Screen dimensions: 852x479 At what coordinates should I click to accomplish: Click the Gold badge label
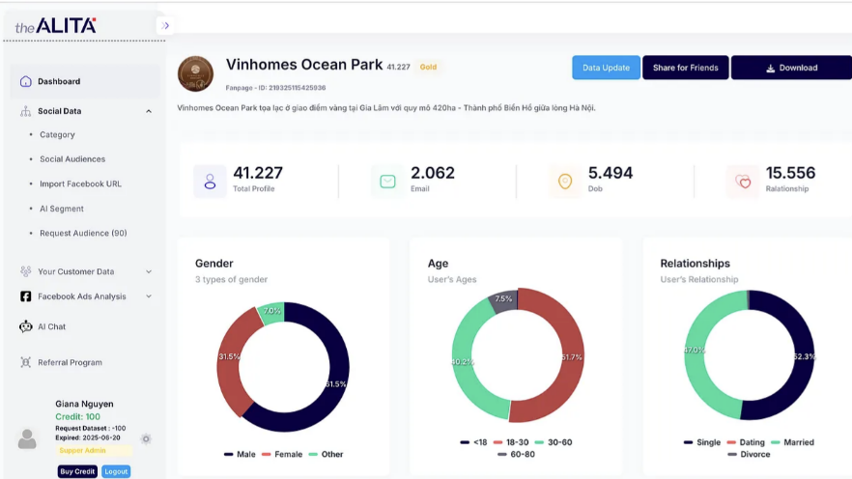(428, 67)
